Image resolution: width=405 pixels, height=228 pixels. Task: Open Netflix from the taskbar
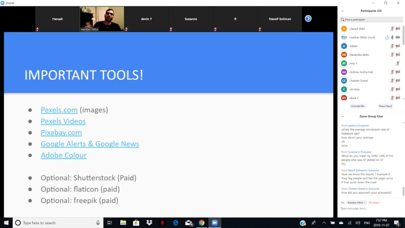coord(162,223)
